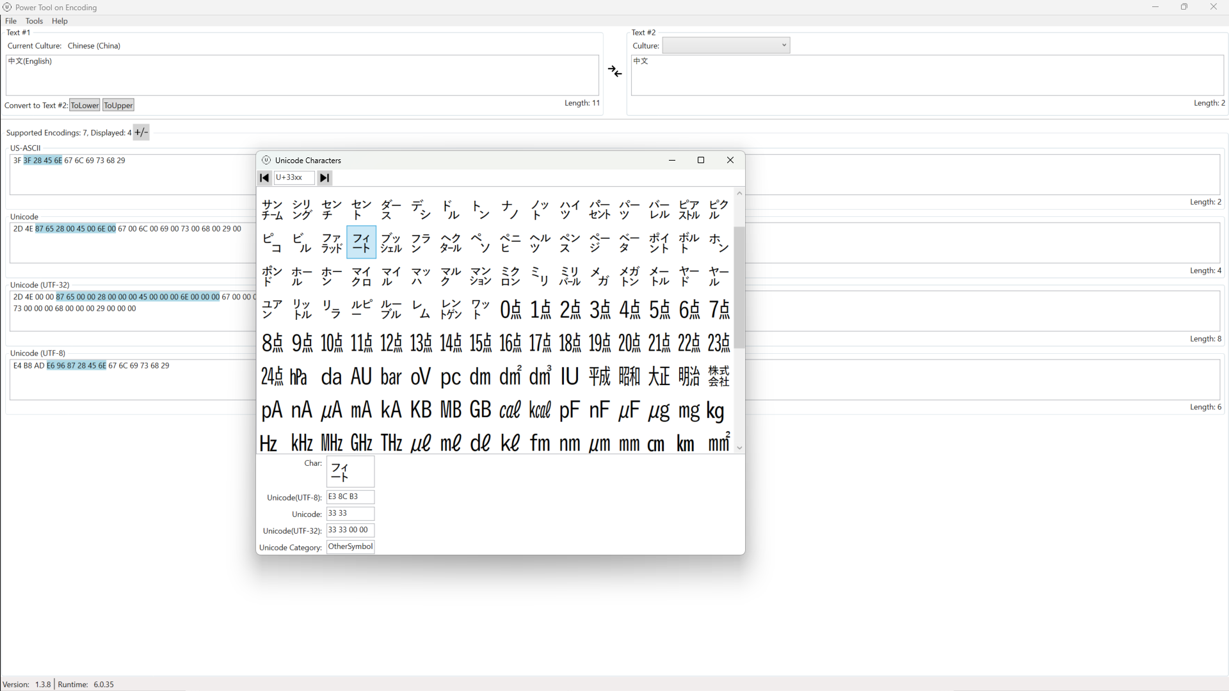1229x691 pixels.
Task: Open the Help menu
Action: click(60, 21)
